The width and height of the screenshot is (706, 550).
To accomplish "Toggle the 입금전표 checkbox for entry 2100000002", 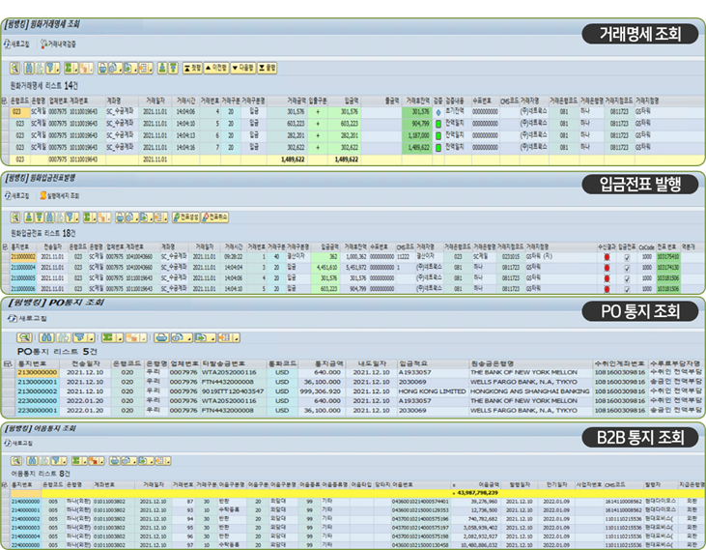I will coord(627,257).
